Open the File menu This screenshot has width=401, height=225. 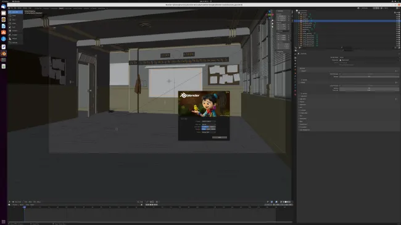[12, 8]
